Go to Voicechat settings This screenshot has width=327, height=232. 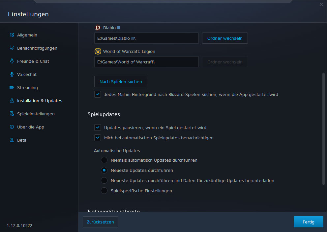pos(27,74)
